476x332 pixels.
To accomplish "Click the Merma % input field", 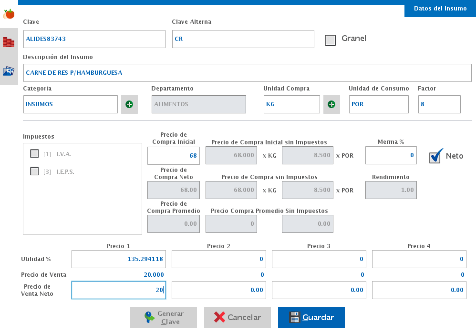I will coord(391,155).
